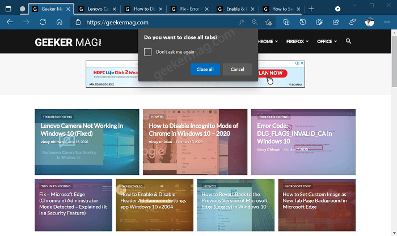Click TROUBLESHOOTING tag on Lenovo article

click(x=57, y=117)
